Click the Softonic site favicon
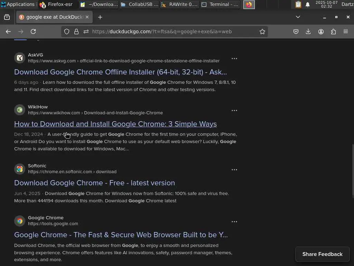Screen dimensions: 354x266 click(x=20, y=169)
